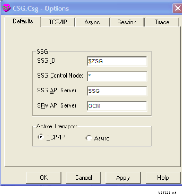Click the SSG ID input field
The height and width of the screenshot is (196, 182).
117,61
